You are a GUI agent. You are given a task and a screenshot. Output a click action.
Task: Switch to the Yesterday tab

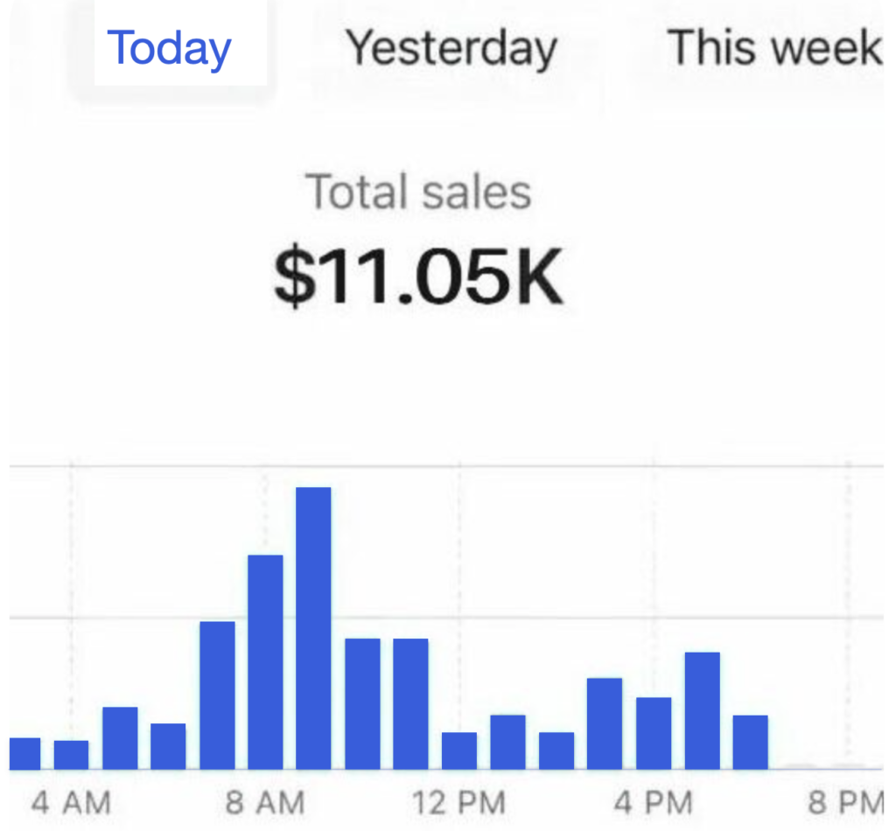click(451, 49)
